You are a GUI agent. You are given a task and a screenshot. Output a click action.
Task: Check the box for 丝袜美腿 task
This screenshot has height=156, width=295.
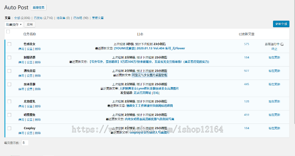pyautogui.click(x=9, y=84)
